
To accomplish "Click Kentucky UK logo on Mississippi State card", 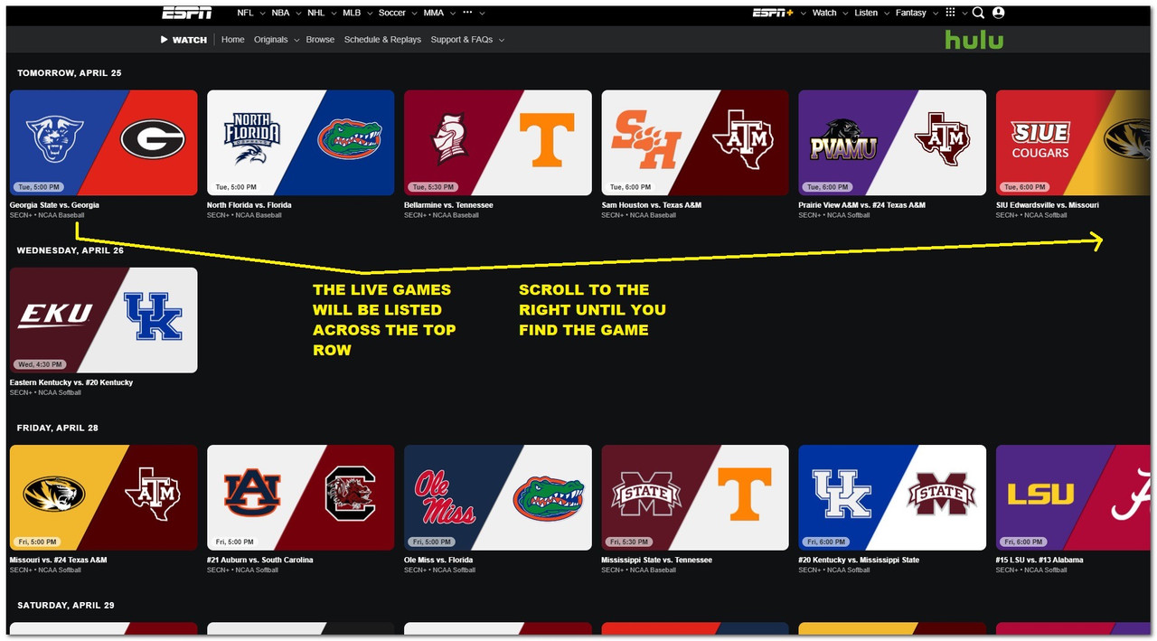I will point(842,495).
